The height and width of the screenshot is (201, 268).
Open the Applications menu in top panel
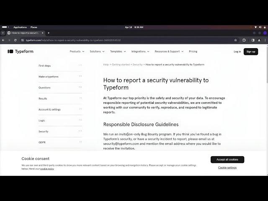20,27
